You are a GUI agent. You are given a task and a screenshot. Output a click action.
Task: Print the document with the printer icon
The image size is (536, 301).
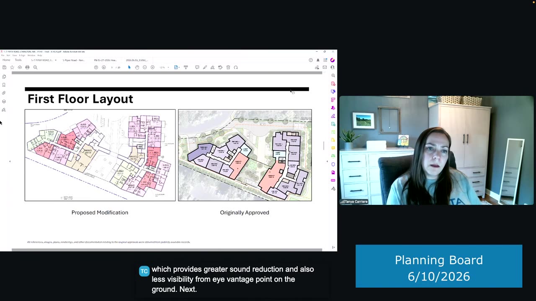coord(27,67)
